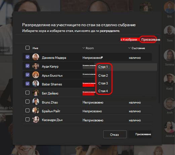This screenshot has width=175, height=155.
Task: Click Bruno Zhao's avatar
Action: [x=36, y=102]
